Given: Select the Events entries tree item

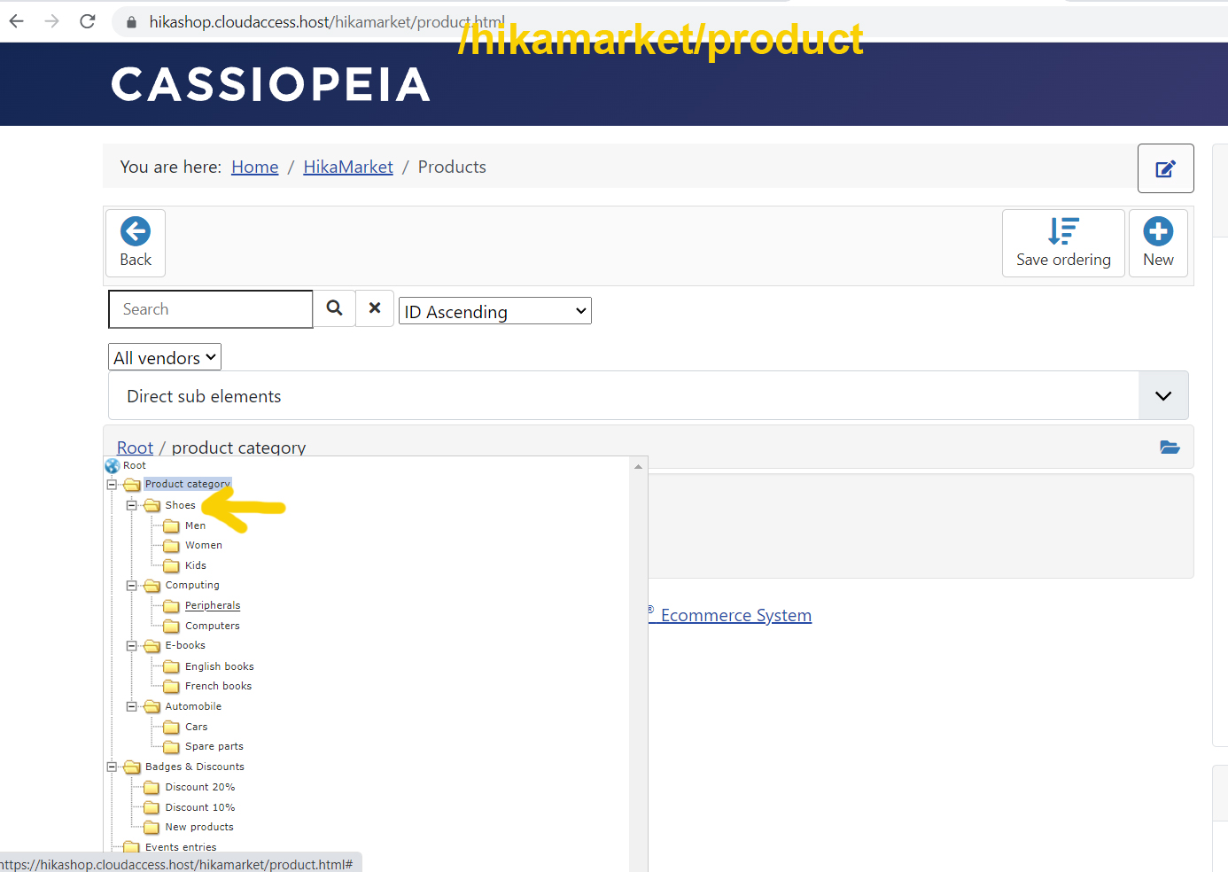Looking at the screenshot, I should (x=181, y=847).
